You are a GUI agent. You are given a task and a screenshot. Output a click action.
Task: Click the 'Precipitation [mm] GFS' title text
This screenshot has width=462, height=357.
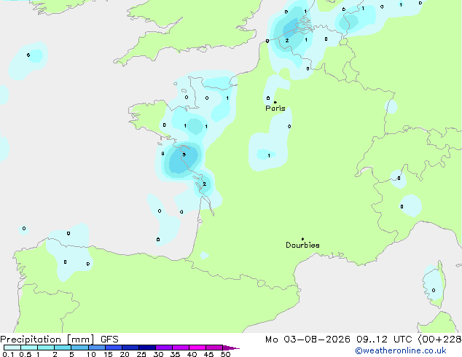(59, 340)
